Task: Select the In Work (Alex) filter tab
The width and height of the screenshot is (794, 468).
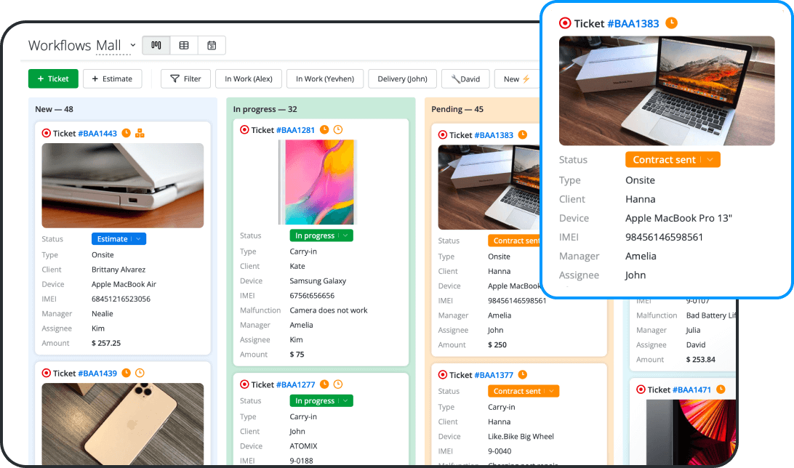Action: pyautogui.click(x=248, y=78)
